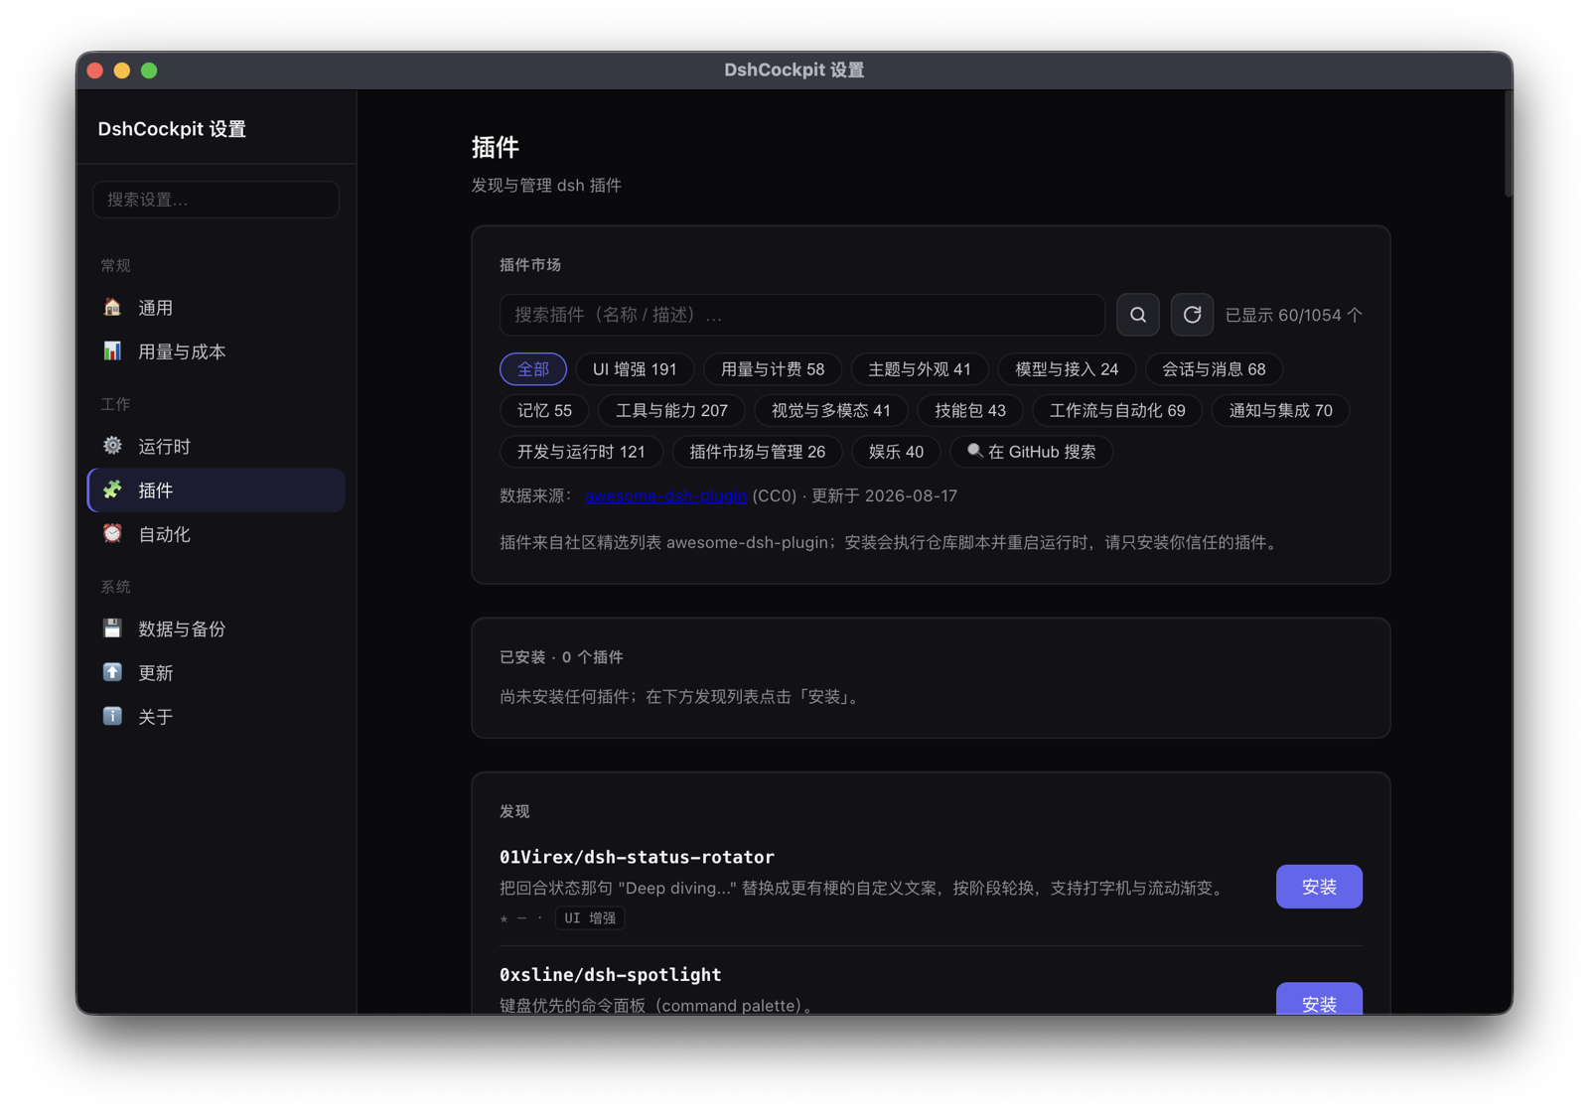The height and width of the screenshot is (1115, 1589).
Task: Open the 通用 settings section
Action: tap(217, 308)
